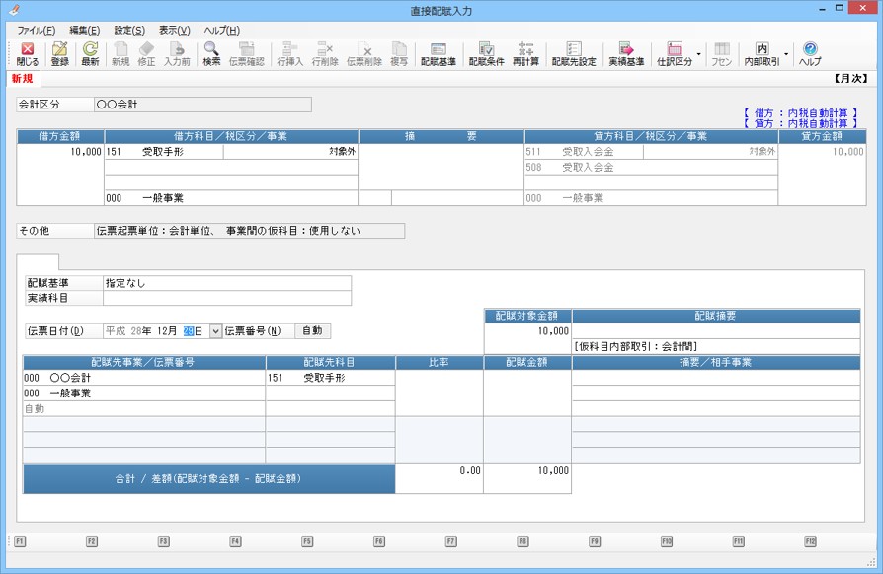Open the 伝票日付 date picker dropdown

(x=215, y=331)
